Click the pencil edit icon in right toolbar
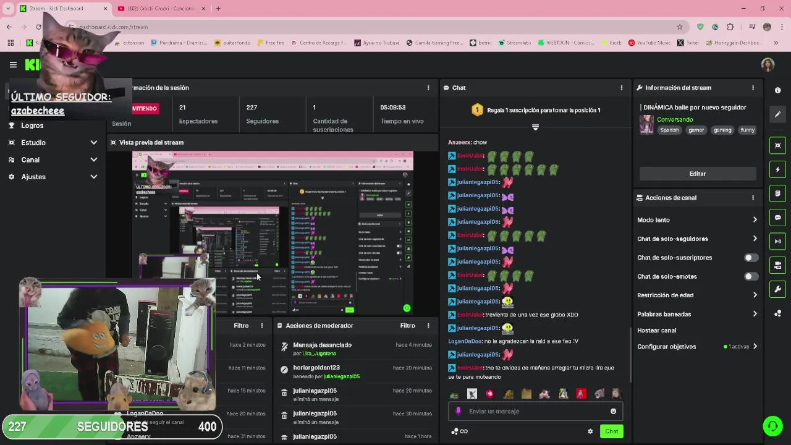 click(777, 114)
